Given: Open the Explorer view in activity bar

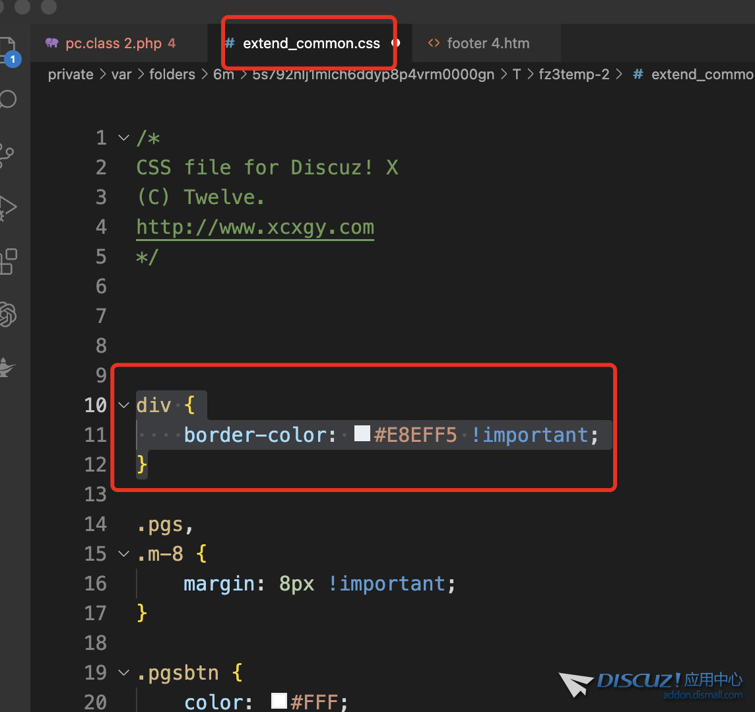Looking at the screenshot, I should click(7, 50).
